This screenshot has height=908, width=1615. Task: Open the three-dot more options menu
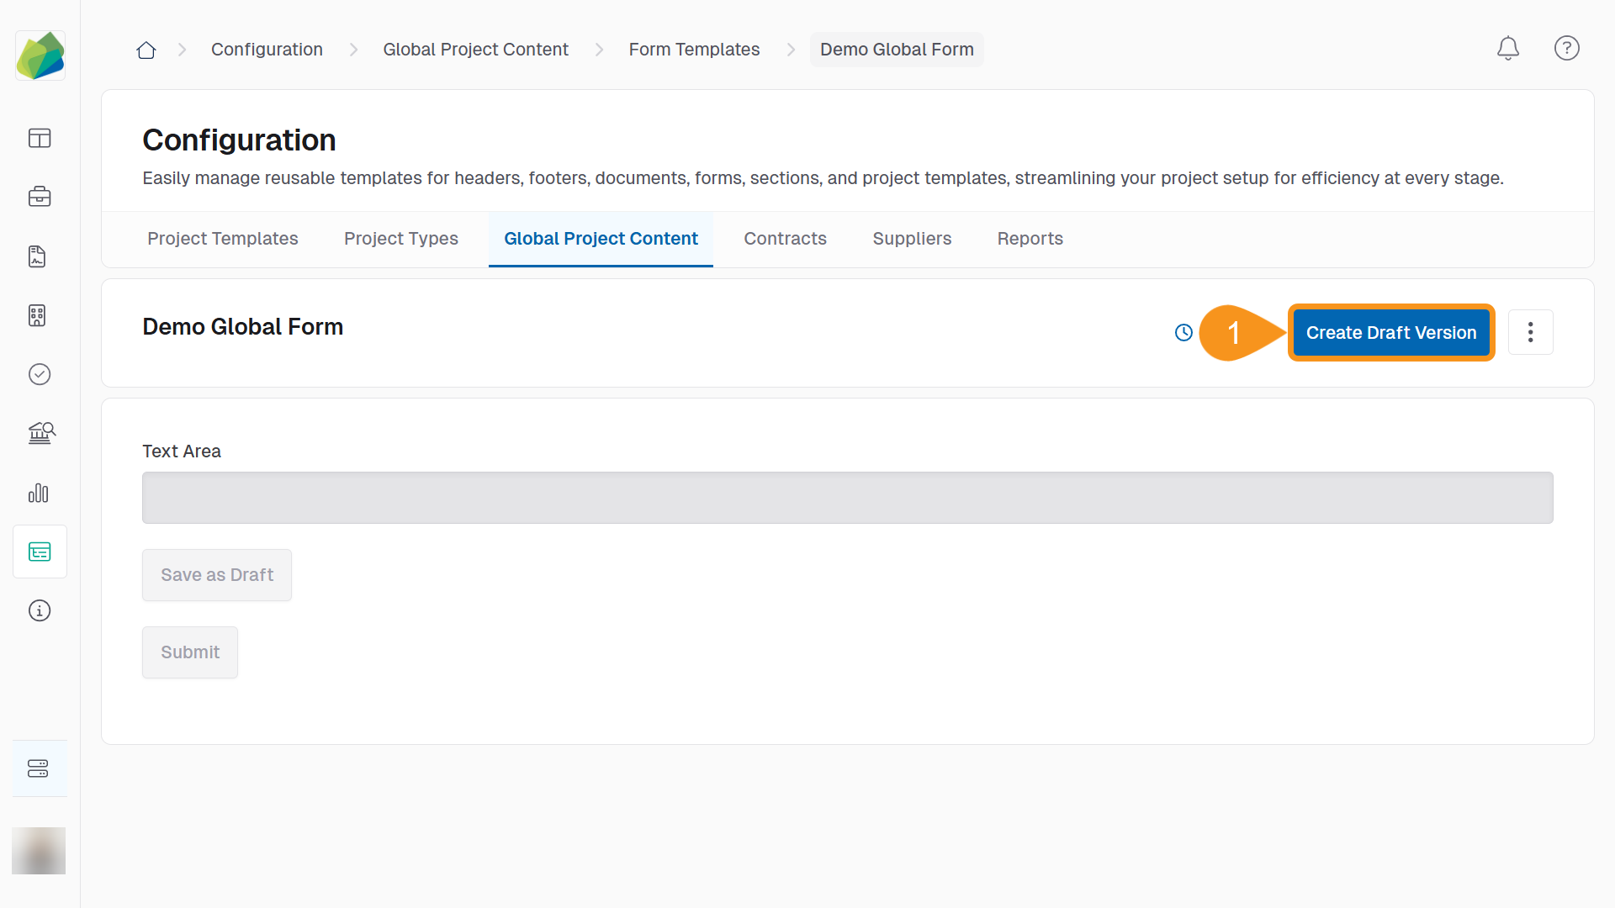1530,333
